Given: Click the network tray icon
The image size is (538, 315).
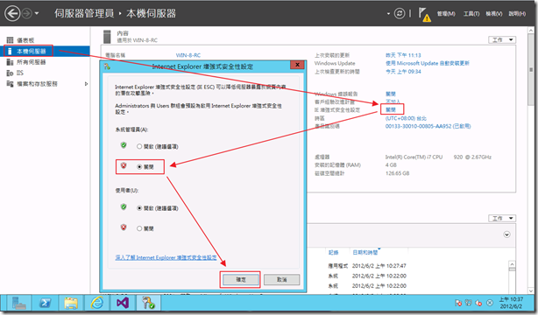Looking at the screenshot, I should (x=469, y=303).
